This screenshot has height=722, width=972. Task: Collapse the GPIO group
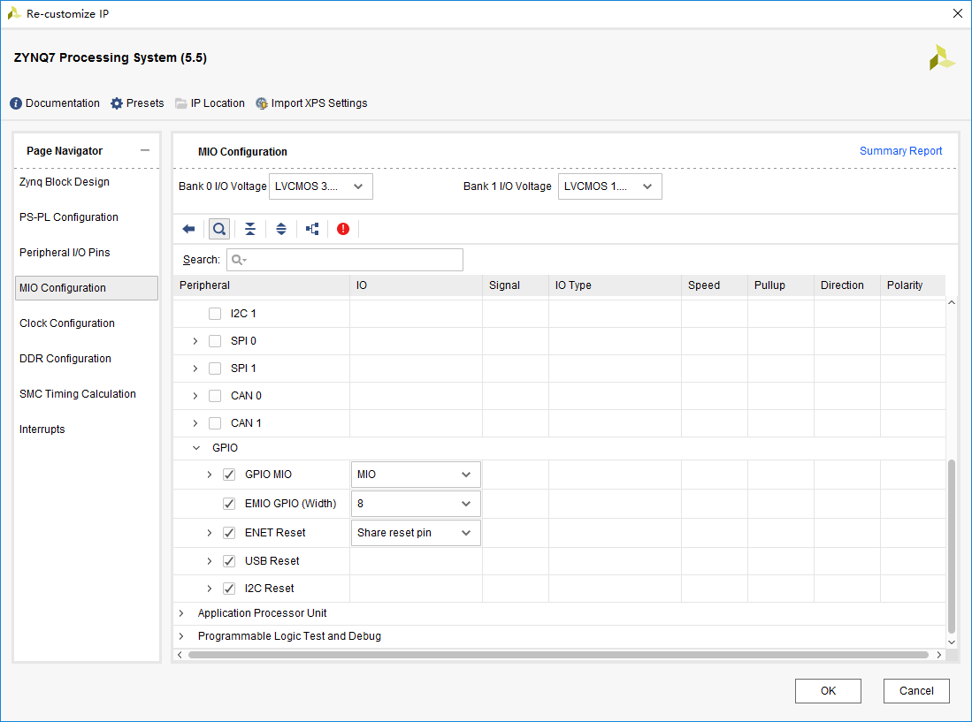pos(196,448)
